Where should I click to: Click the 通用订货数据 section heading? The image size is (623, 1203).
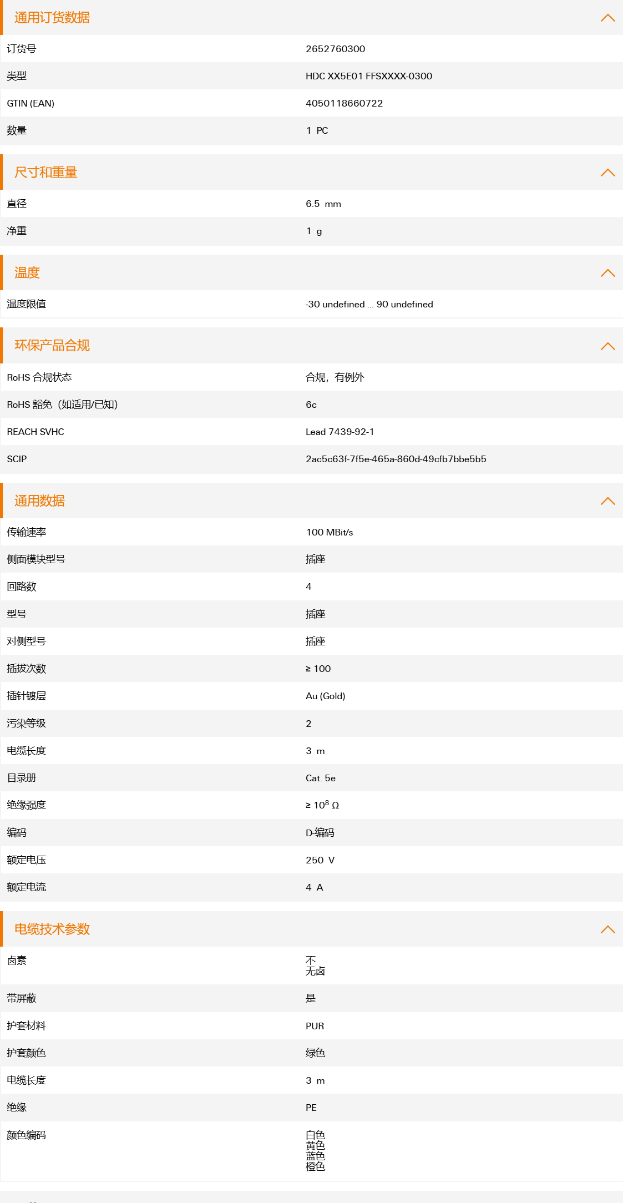pos(52,18)
